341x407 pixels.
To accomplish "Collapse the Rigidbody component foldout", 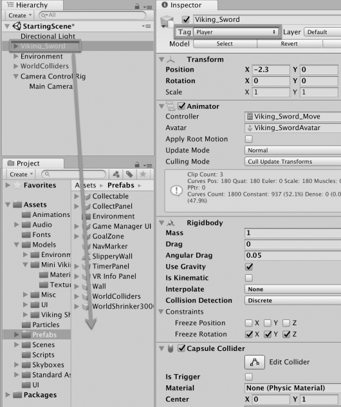I will tap(161, 223).
